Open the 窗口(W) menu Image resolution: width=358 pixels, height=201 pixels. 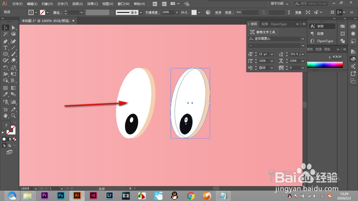(x=123, y=4)
